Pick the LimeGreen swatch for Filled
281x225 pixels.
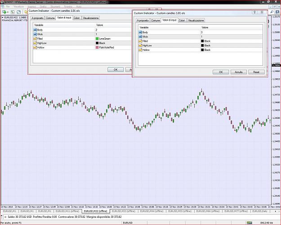tap(97, 39)
